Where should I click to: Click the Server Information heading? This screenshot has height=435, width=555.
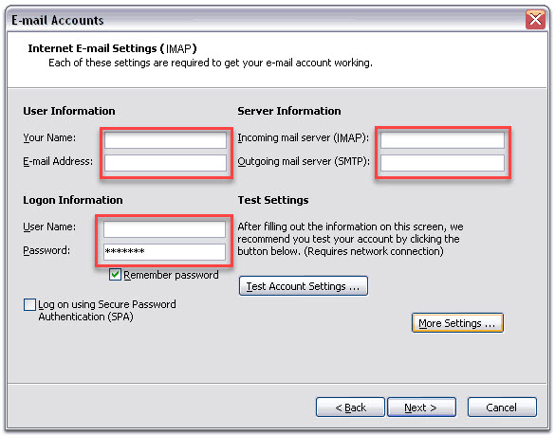[x=289, y=111]
